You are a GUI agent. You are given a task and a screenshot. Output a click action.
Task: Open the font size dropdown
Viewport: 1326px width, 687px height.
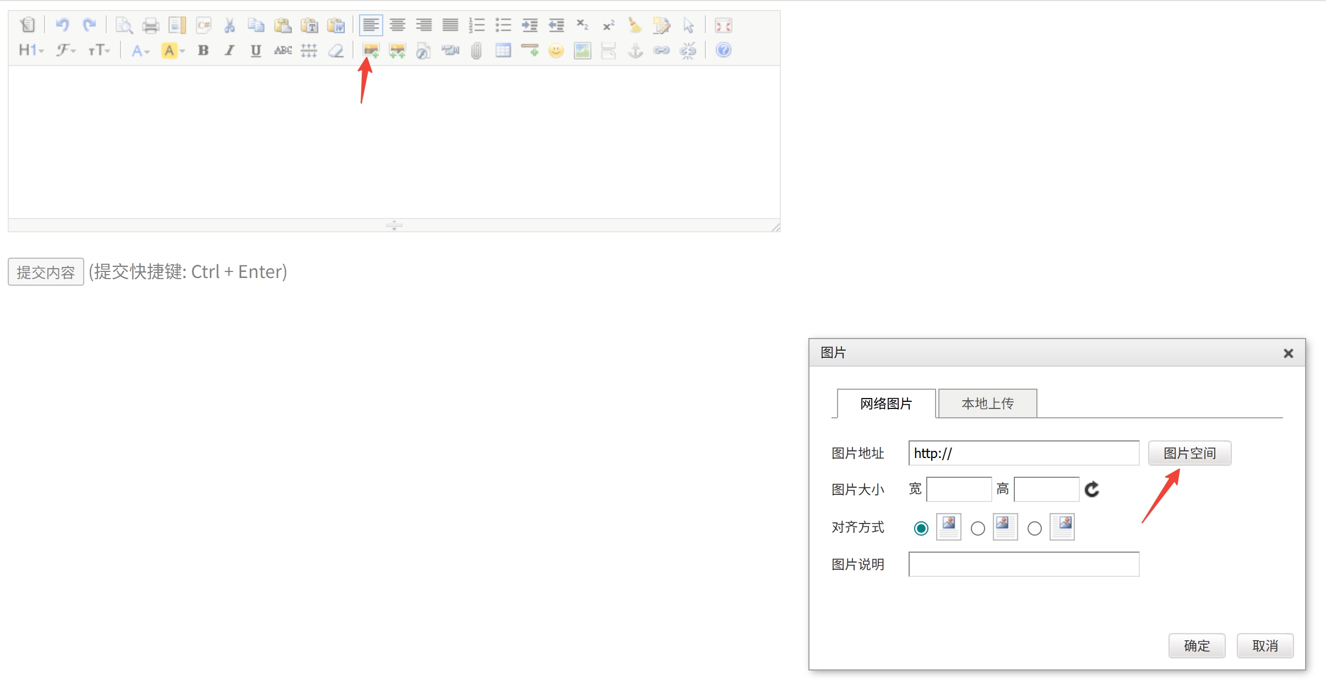[x=100, y=51]
